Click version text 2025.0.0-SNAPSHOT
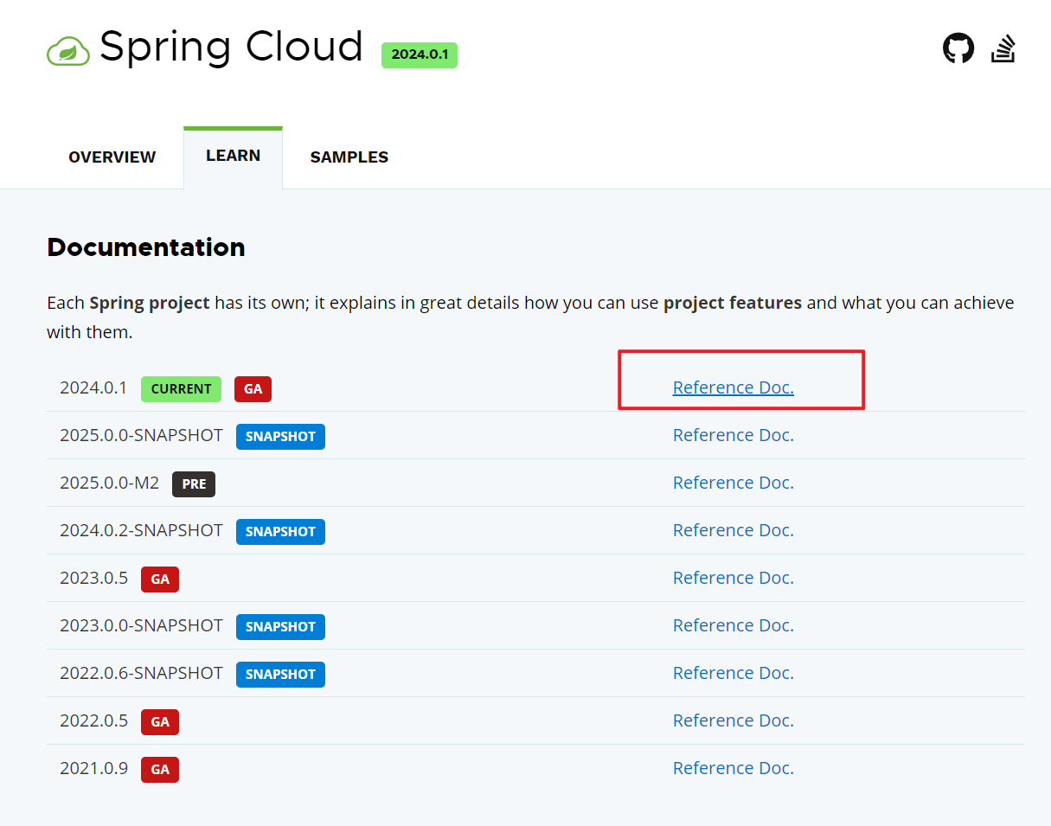The image size is (1051, 826). tap(141, 435)
